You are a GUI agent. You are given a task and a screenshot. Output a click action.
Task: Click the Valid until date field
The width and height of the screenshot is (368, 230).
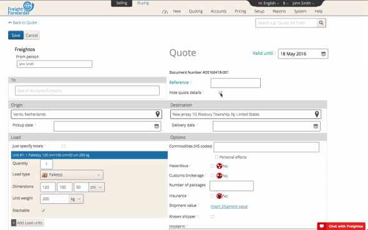click(x=303, y=54)
